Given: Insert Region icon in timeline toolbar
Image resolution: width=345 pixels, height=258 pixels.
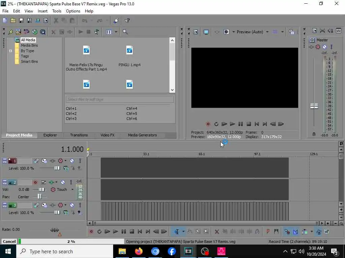Looking at the screenshot, I should coord(276,231).
